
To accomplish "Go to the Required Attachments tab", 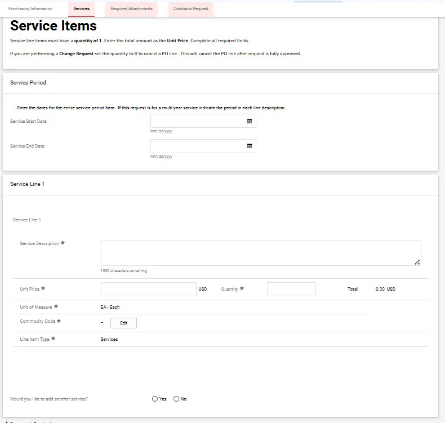I will (131, 9).
